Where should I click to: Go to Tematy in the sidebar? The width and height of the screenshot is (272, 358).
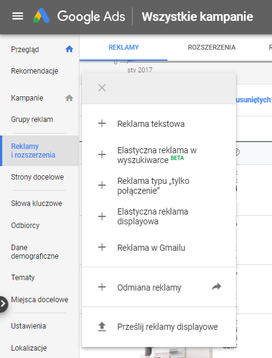[x=23, y=278]
